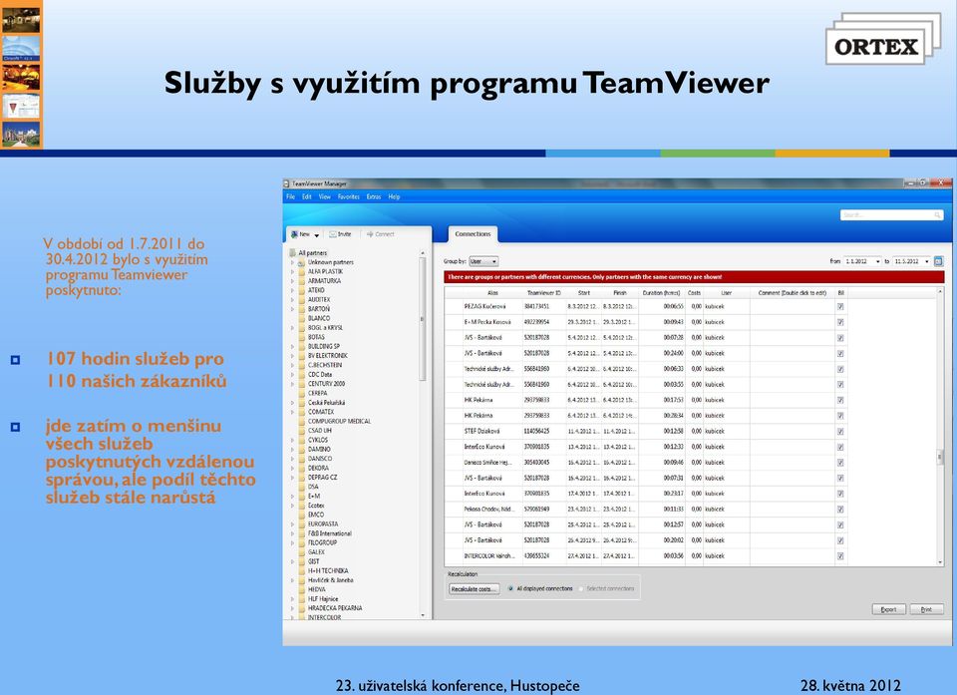Viewport: 957px width, 695px height.
Task: Open the Help menu
Action: click(394, 196)
